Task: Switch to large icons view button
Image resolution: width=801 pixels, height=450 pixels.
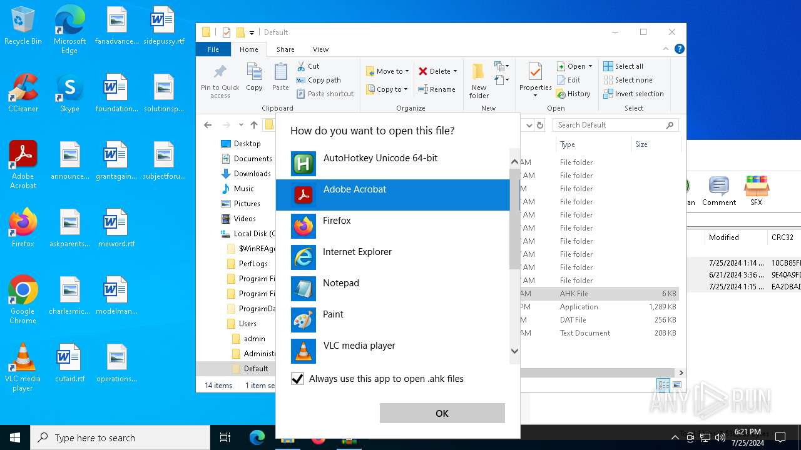Action: coord(677,385)
